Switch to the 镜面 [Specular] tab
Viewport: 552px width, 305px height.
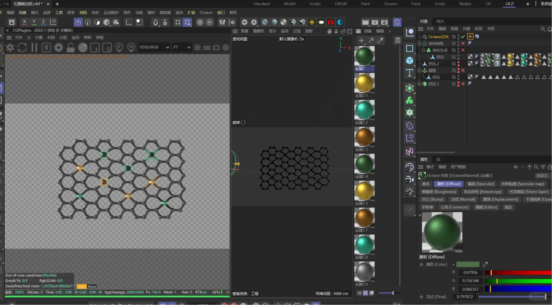(x=480, y=184)
